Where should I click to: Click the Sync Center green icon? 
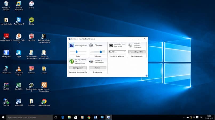click(71, 61)
